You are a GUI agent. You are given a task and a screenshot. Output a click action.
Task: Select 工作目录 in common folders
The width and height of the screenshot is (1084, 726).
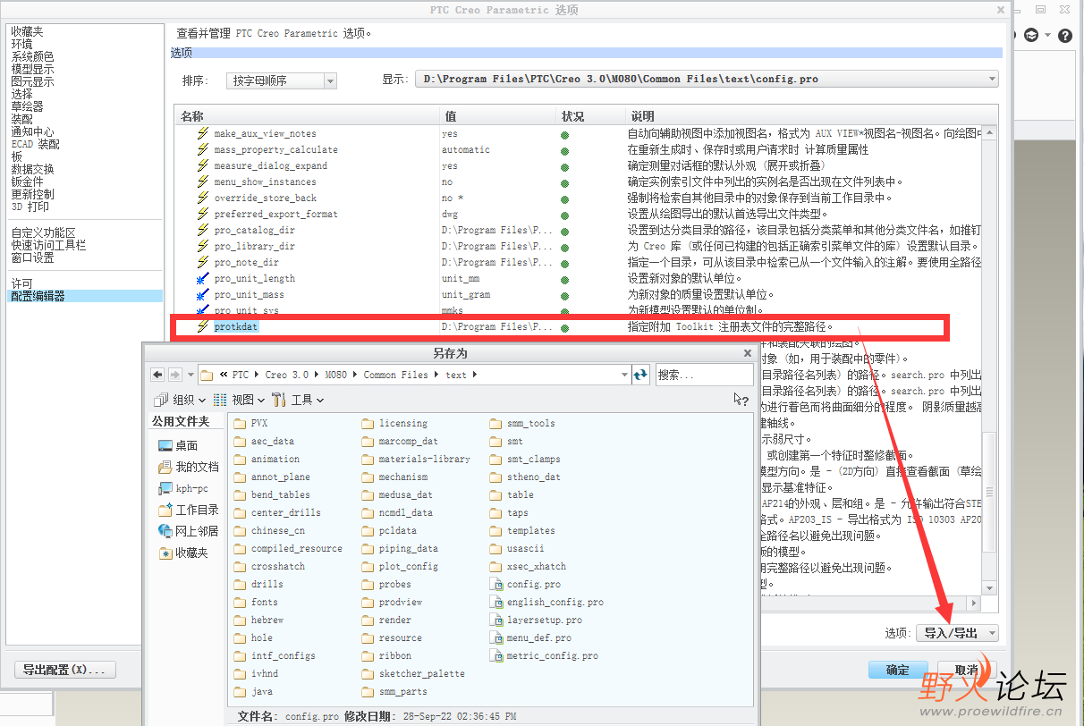[x=188, y=510]
